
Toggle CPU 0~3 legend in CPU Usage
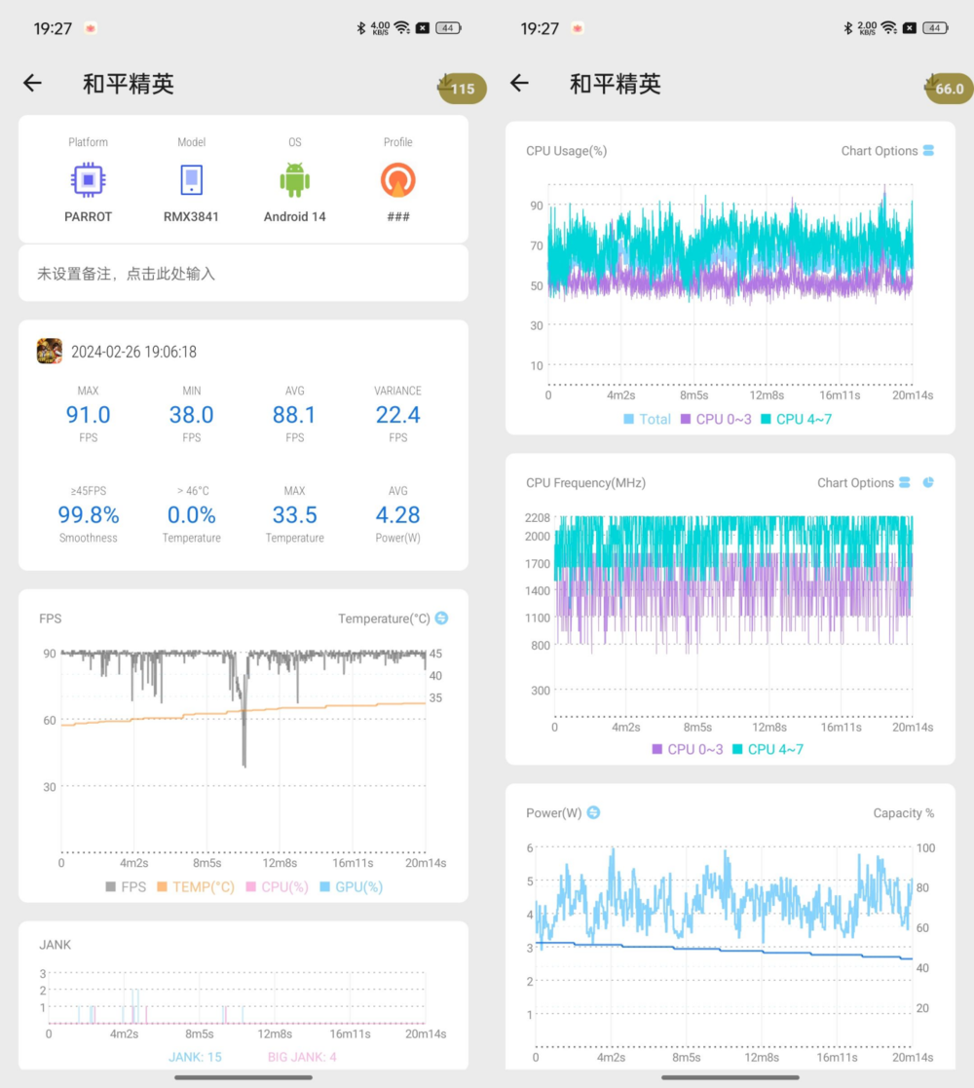716,419
